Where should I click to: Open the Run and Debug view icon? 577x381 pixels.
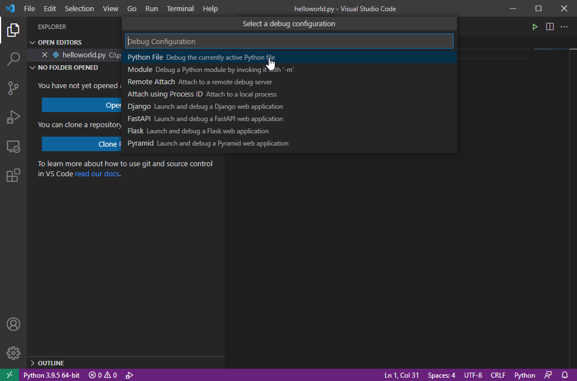pyautogui.click(x=13, y=117)
